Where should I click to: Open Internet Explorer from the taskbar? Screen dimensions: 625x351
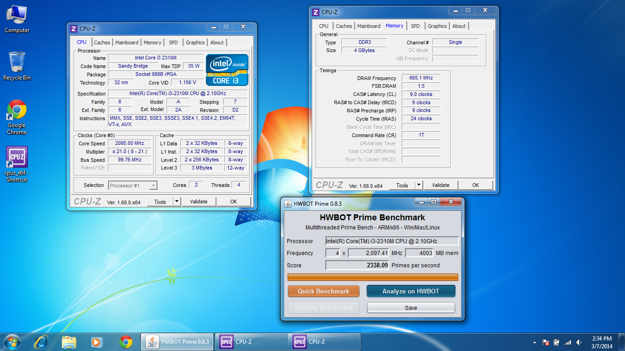pyautogui.click(x=41, y=342)
